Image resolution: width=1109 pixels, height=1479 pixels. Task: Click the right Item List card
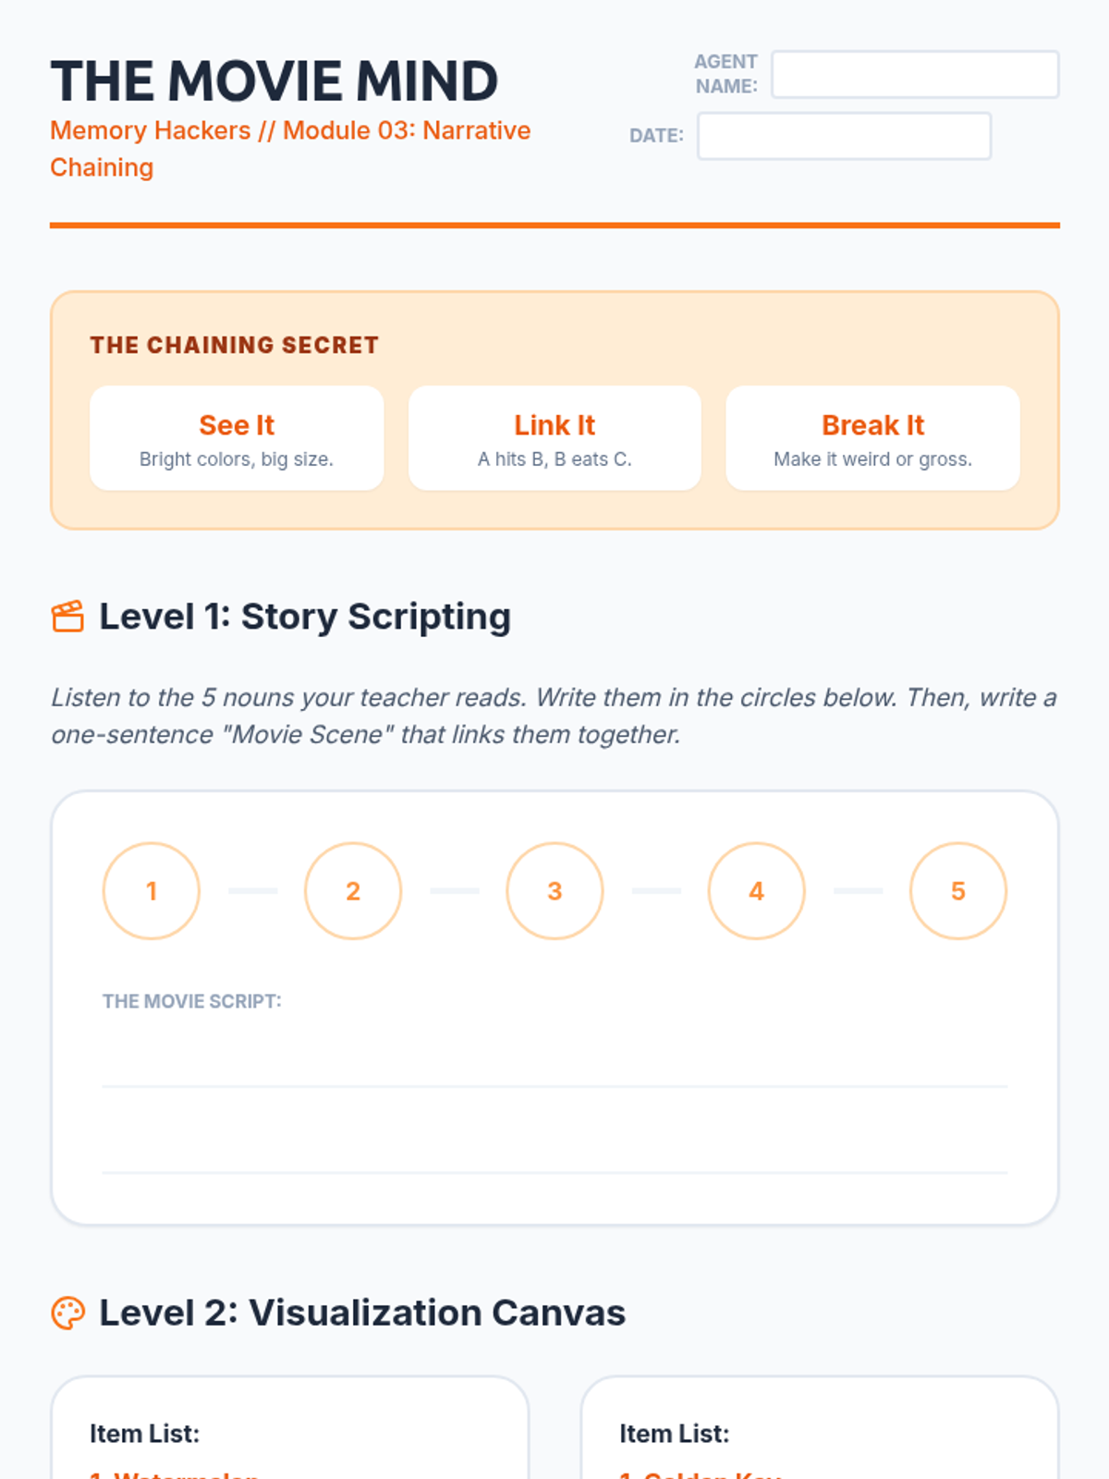point(820,1428)
